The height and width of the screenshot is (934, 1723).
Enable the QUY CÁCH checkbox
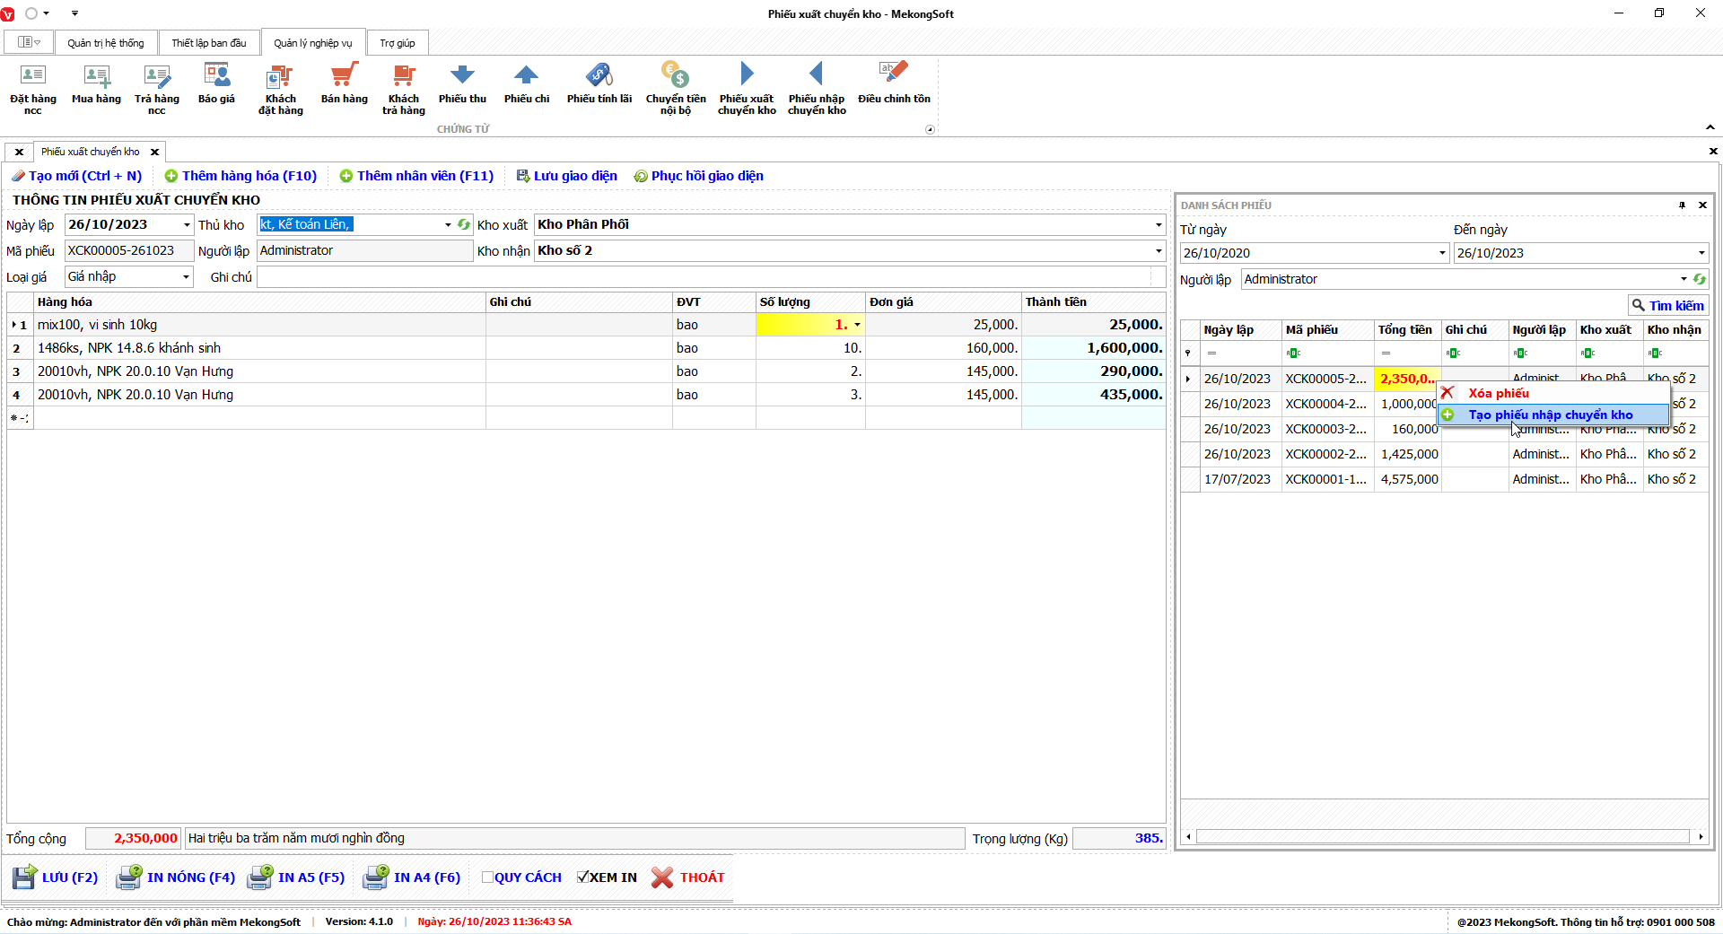488,877
